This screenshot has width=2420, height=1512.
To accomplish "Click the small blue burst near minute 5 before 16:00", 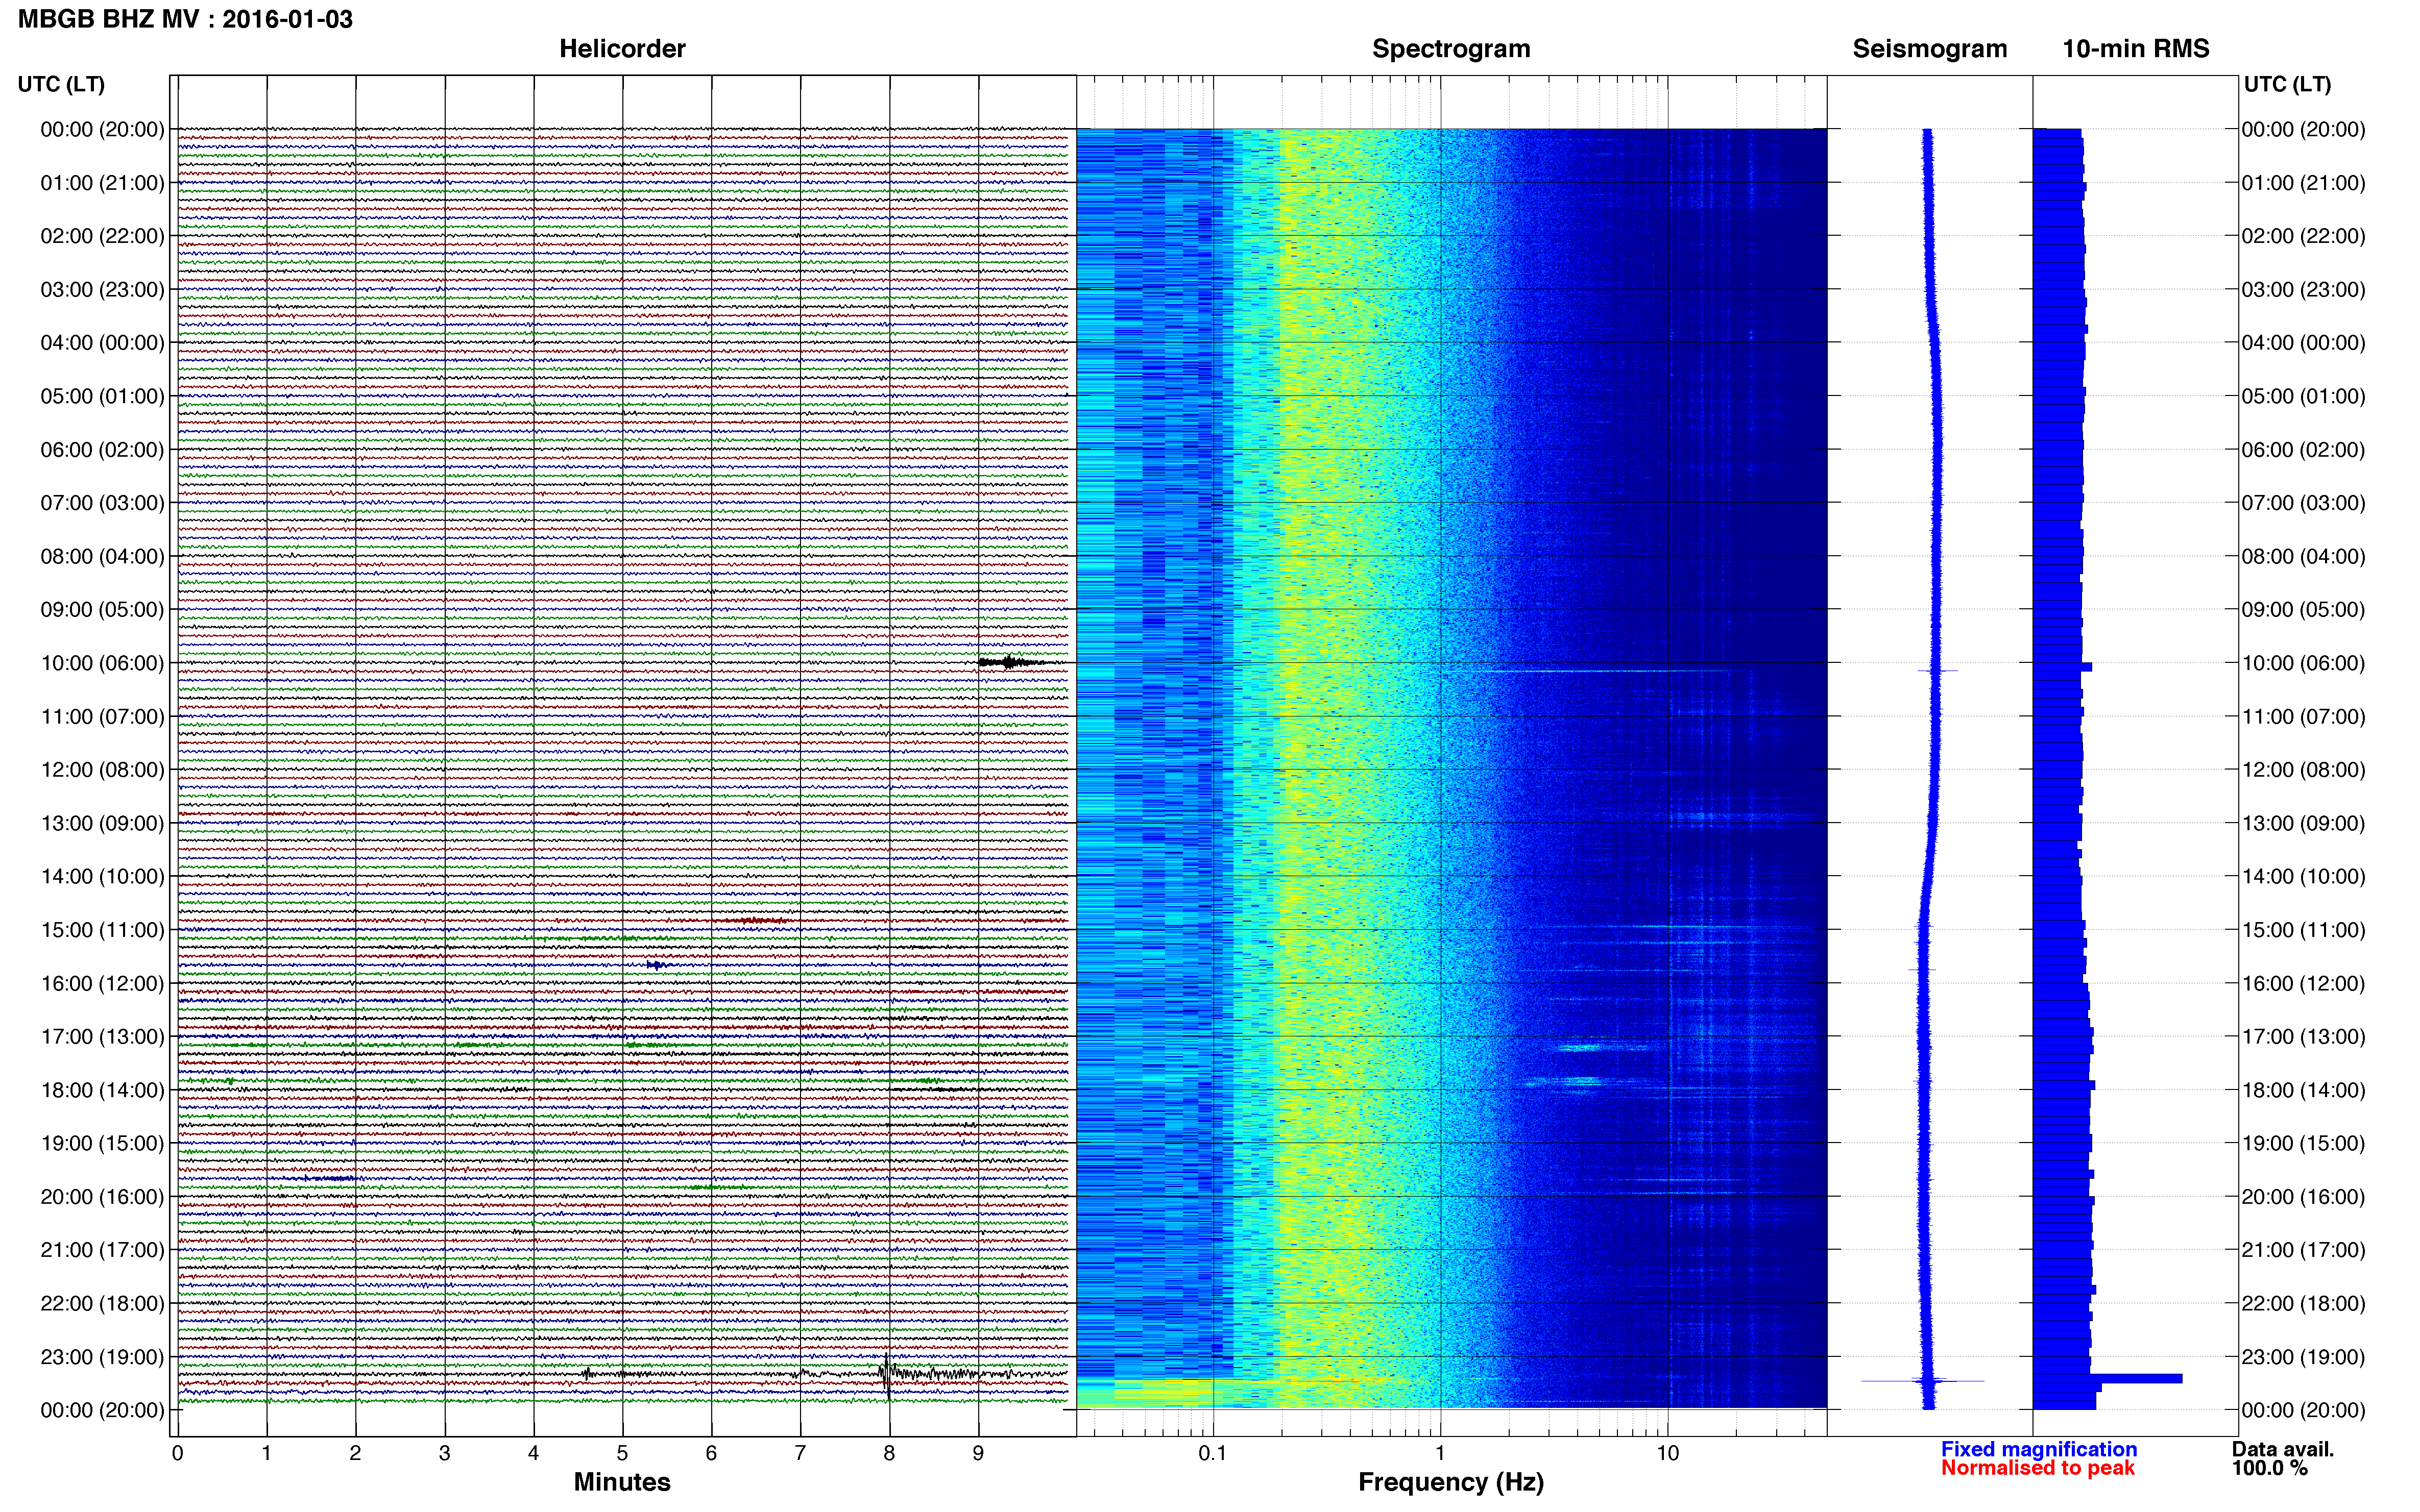I will (656, 965).
